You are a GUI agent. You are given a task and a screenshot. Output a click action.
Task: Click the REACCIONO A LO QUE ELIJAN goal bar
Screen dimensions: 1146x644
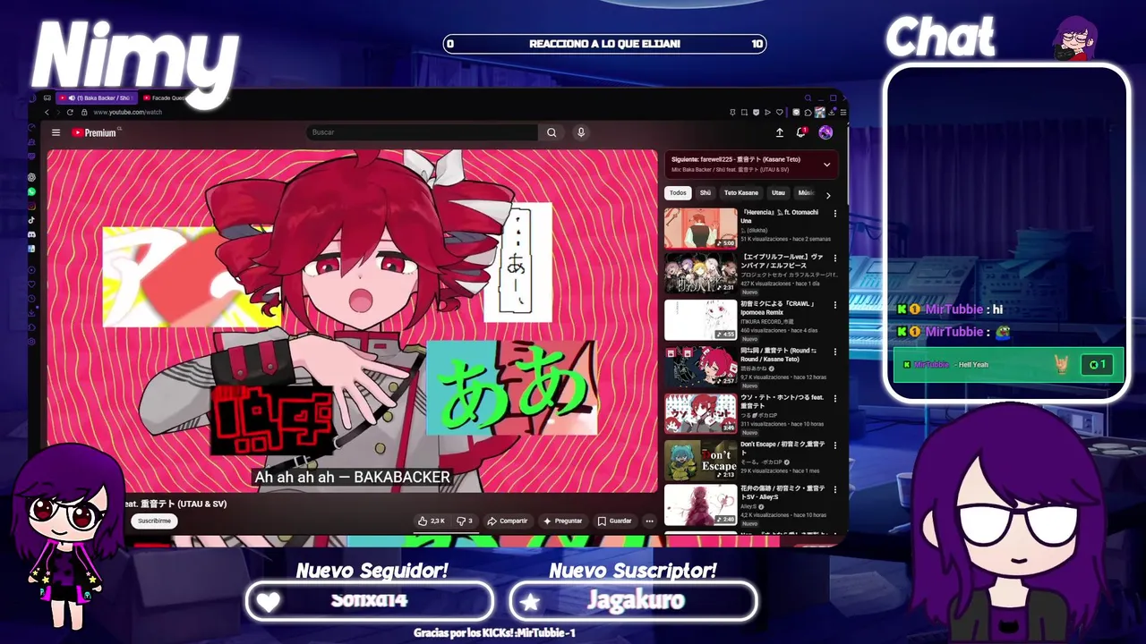pos(604,44)
